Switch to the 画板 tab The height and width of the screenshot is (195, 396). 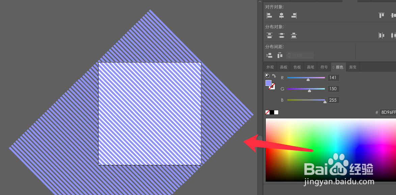[x=284, y=67]
